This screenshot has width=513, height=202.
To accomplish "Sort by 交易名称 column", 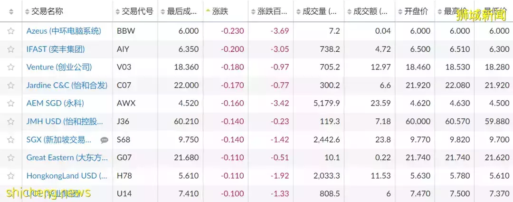I will click(x=44, y=12).
